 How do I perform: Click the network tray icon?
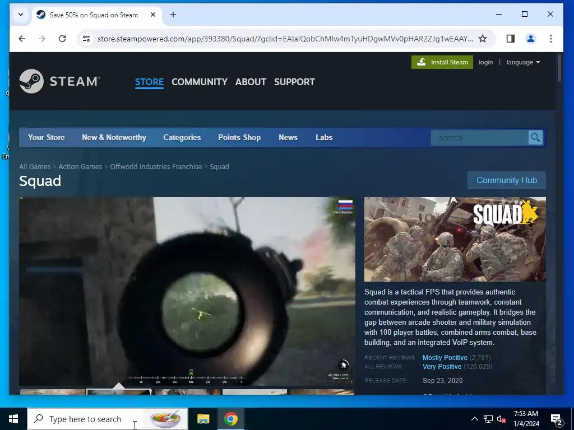coord(488,419)
